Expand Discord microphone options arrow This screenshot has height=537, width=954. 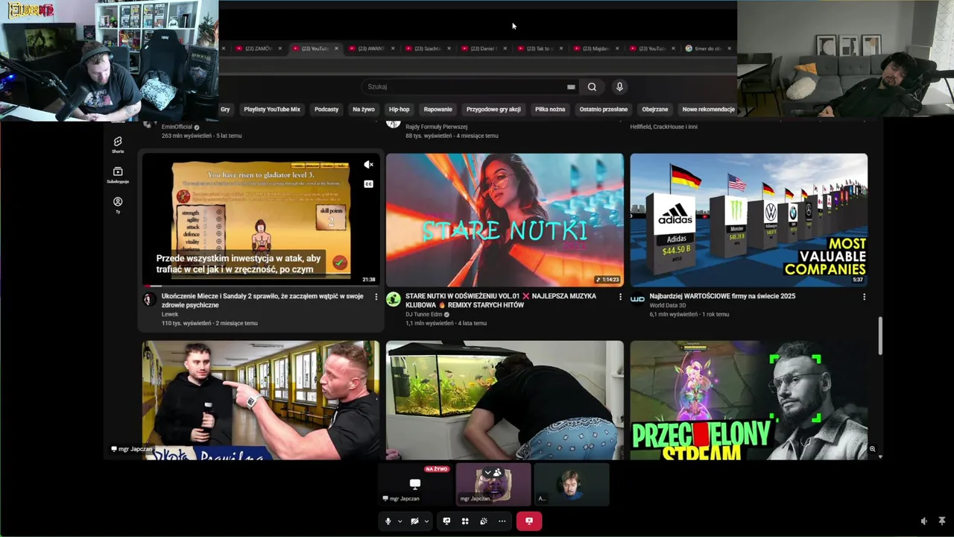(399, 521)
